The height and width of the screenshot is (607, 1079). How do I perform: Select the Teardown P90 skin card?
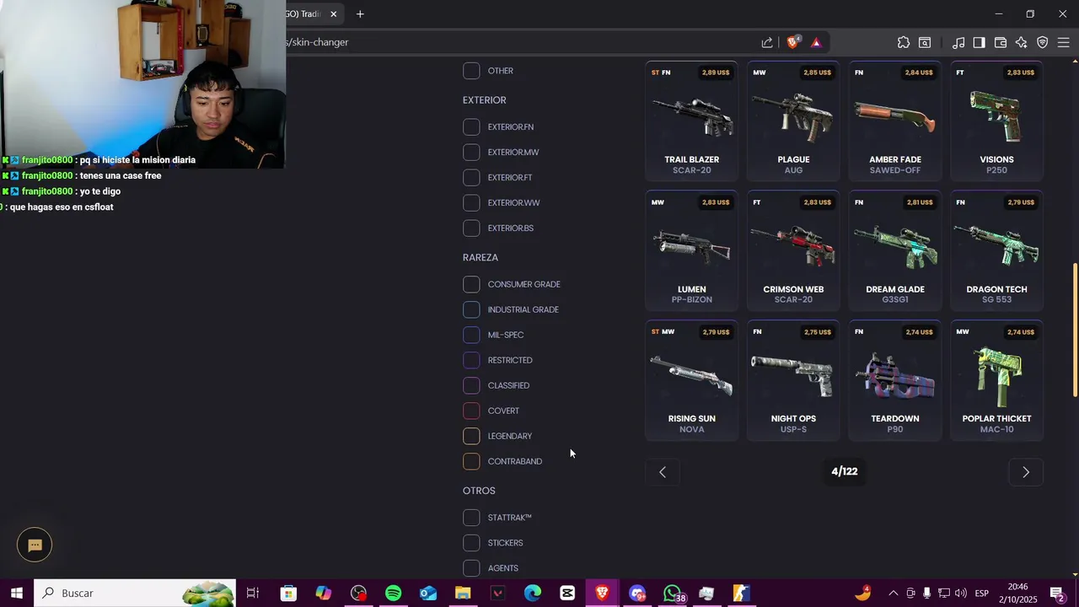click(895, 380)
